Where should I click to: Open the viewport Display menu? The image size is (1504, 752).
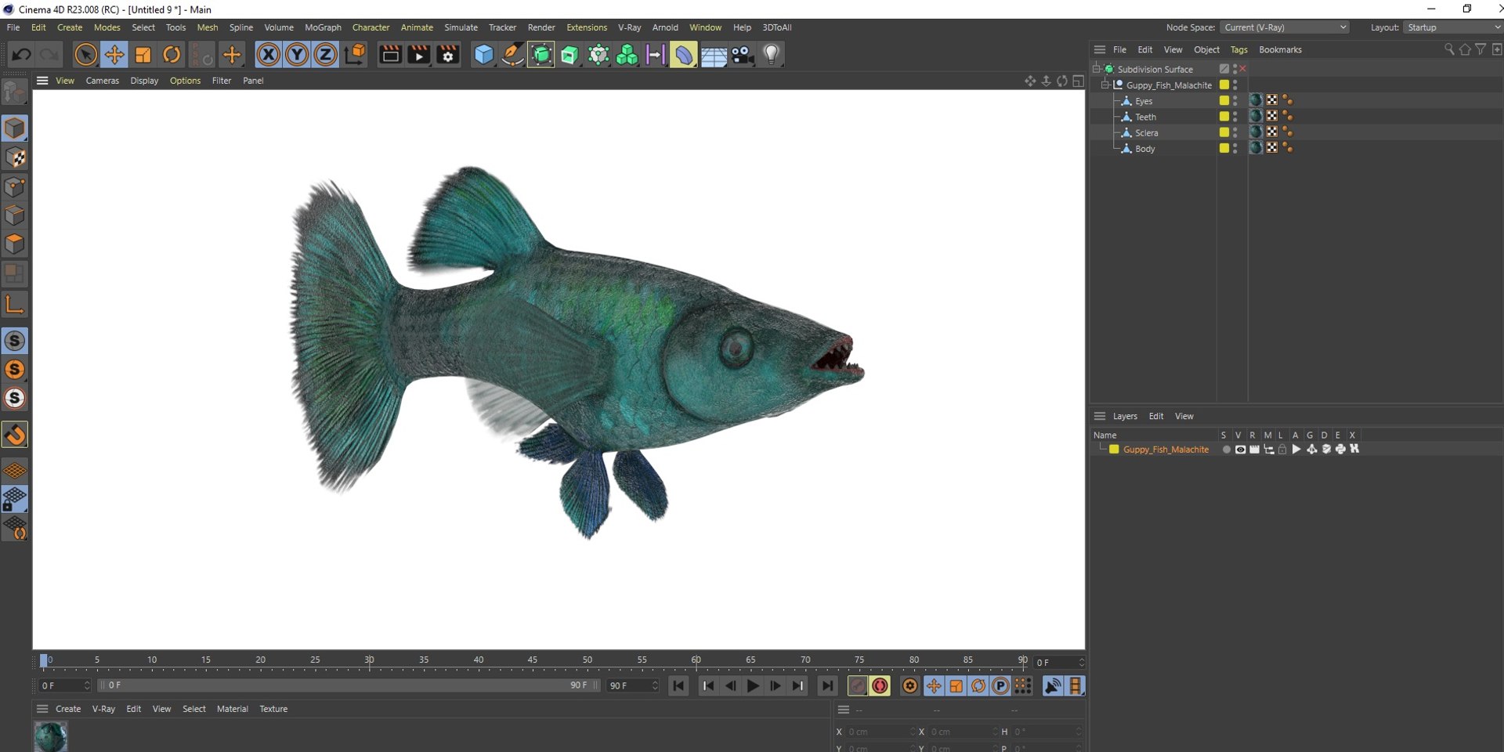pos(144,81)
